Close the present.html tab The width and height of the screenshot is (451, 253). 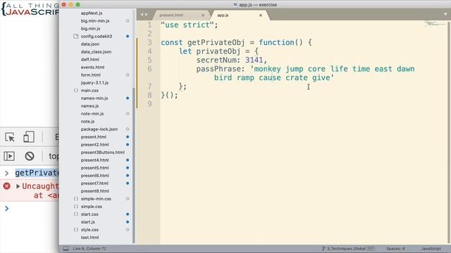tap(202, 15)
